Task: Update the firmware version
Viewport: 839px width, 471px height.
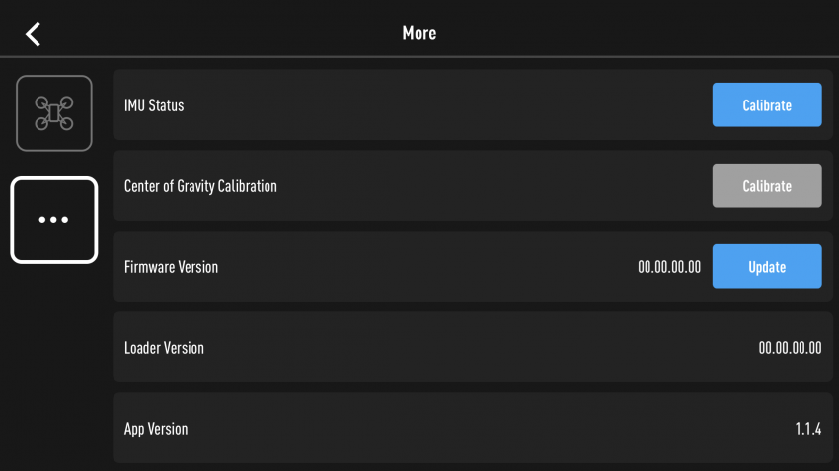Action: click(x=767, y=266)
